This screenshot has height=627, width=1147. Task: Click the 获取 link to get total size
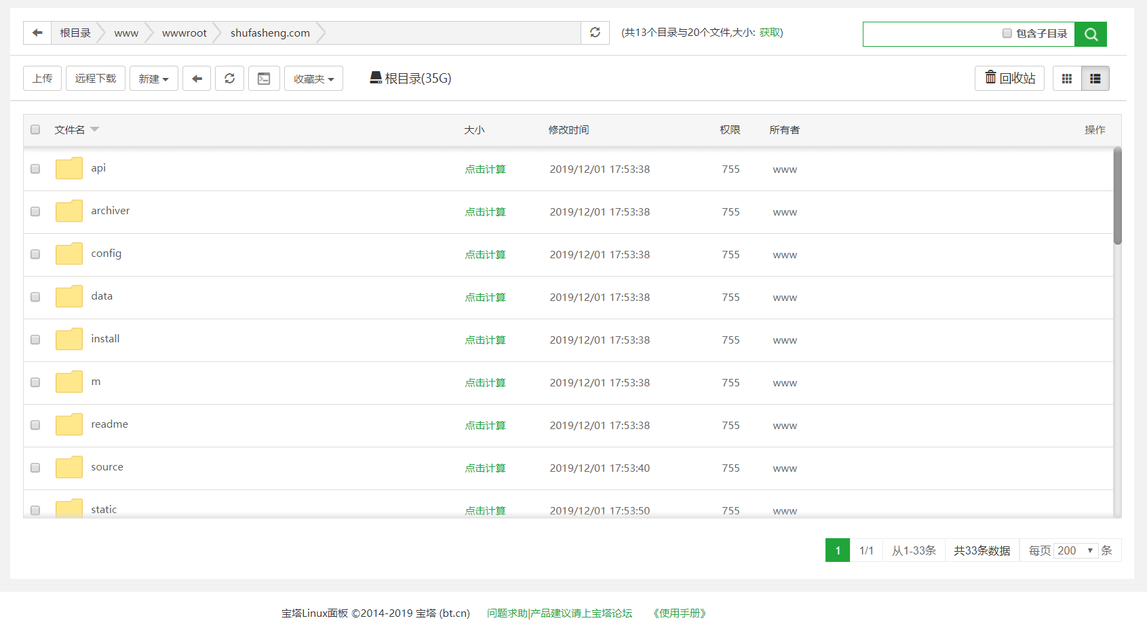pyautogui.click(x=769, y=33)
